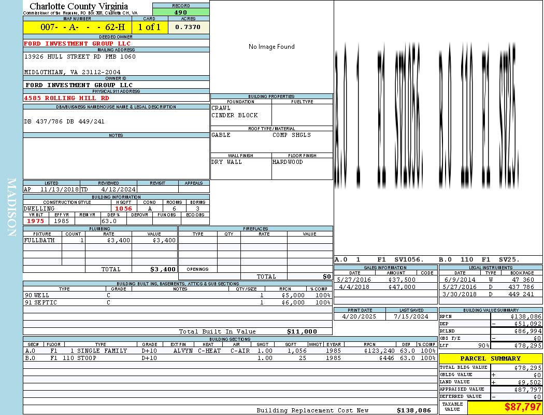Click the Charlotte County Virginia title

click(x=79, y=6)
